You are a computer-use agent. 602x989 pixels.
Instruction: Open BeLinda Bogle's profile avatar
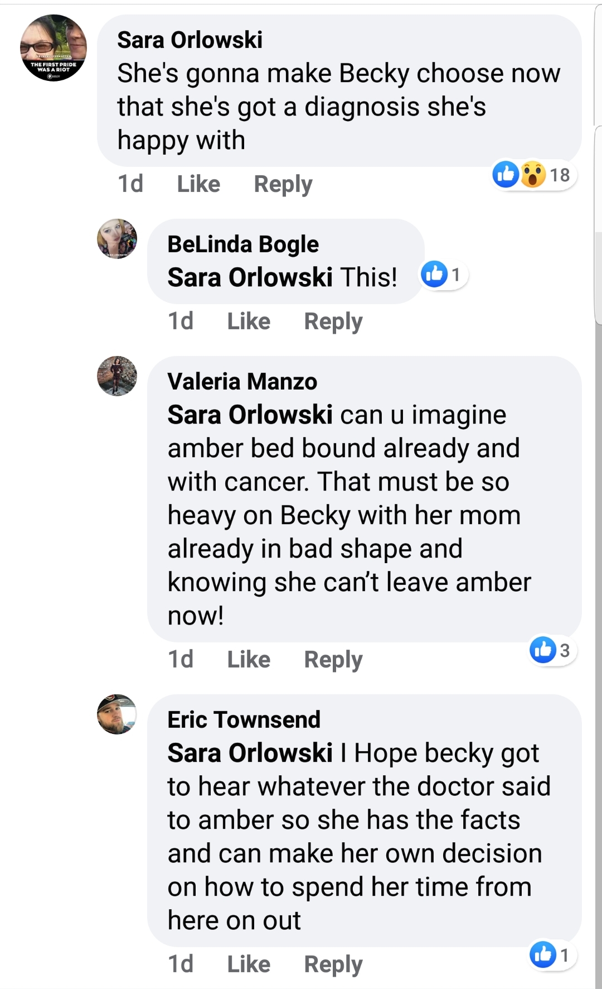pyautogui.click(x=117, y=239)
